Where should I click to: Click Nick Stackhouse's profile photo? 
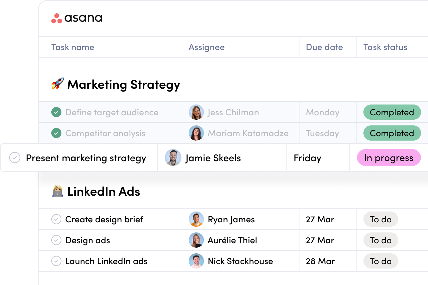click(x=196, y=261)
